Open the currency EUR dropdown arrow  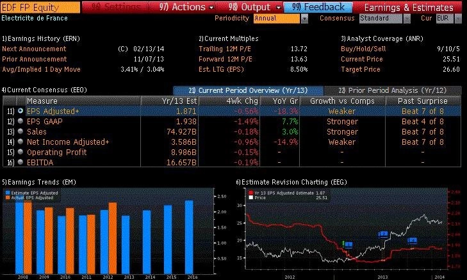[459, 19]
